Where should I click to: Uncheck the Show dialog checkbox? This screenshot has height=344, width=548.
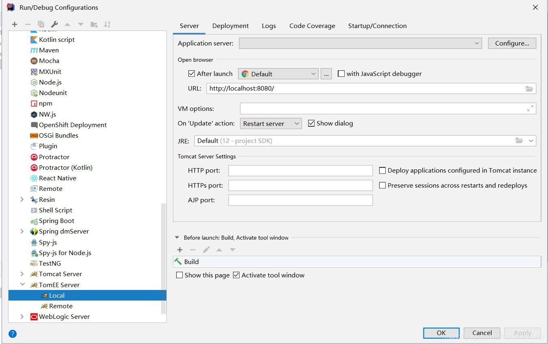click(x=311, y=123)
